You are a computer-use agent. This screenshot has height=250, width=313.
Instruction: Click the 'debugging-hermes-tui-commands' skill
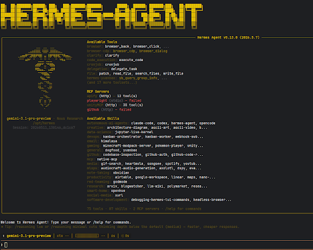(160, 200)
